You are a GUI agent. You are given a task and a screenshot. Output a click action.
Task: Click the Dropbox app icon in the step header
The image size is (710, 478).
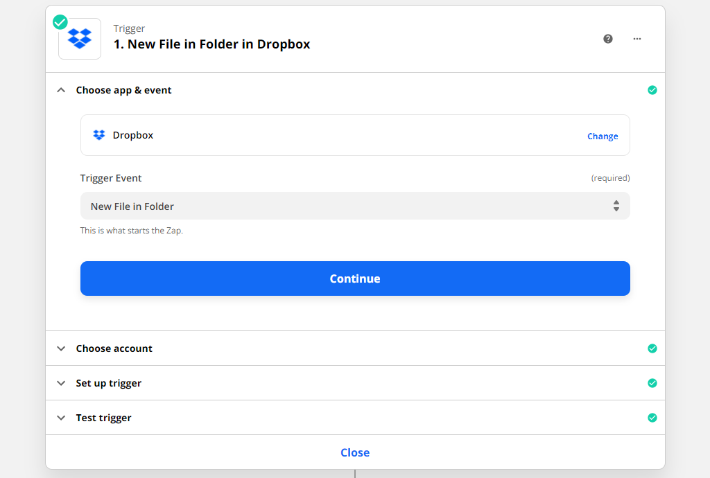click(79, 39)
